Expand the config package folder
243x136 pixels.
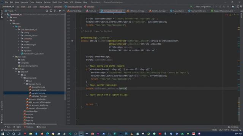click(19, 32)
